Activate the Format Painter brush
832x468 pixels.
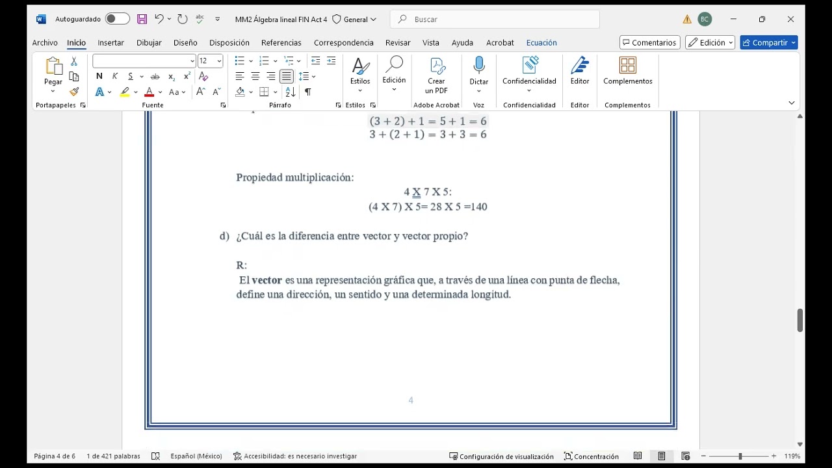(74, 92)
